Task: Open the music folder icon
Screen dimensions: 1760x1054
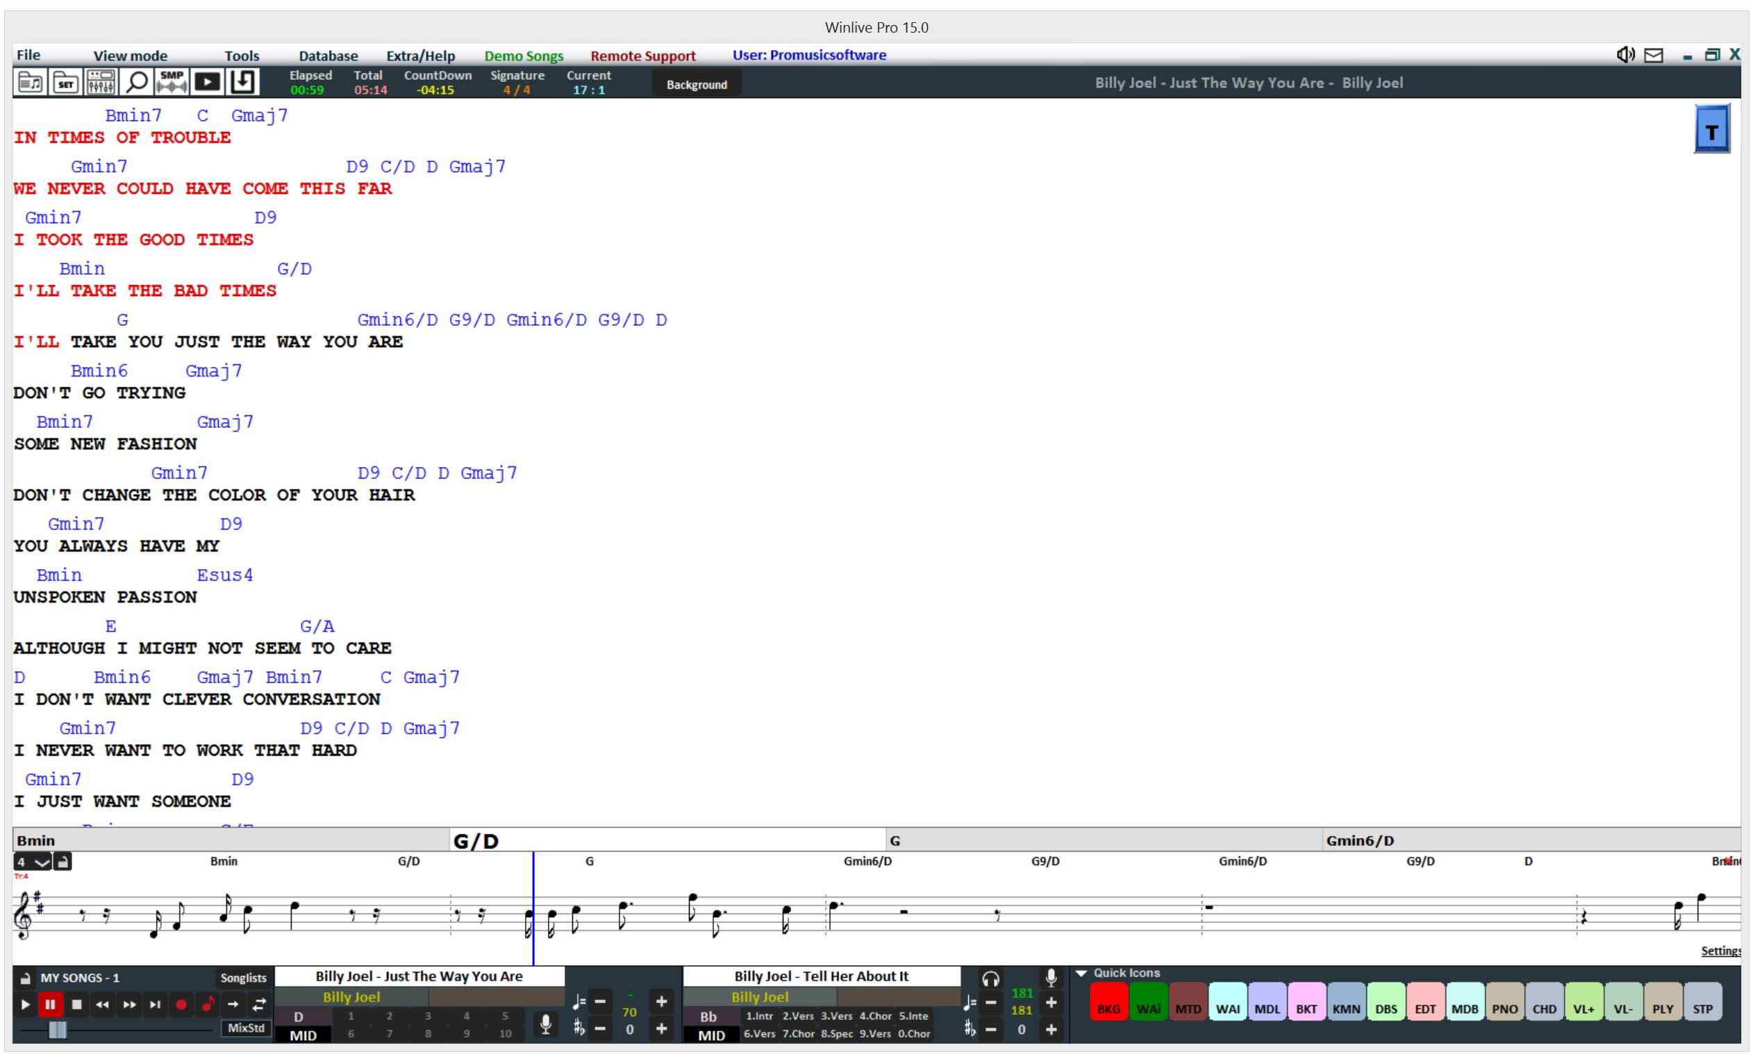Action: tap(30, 83)
